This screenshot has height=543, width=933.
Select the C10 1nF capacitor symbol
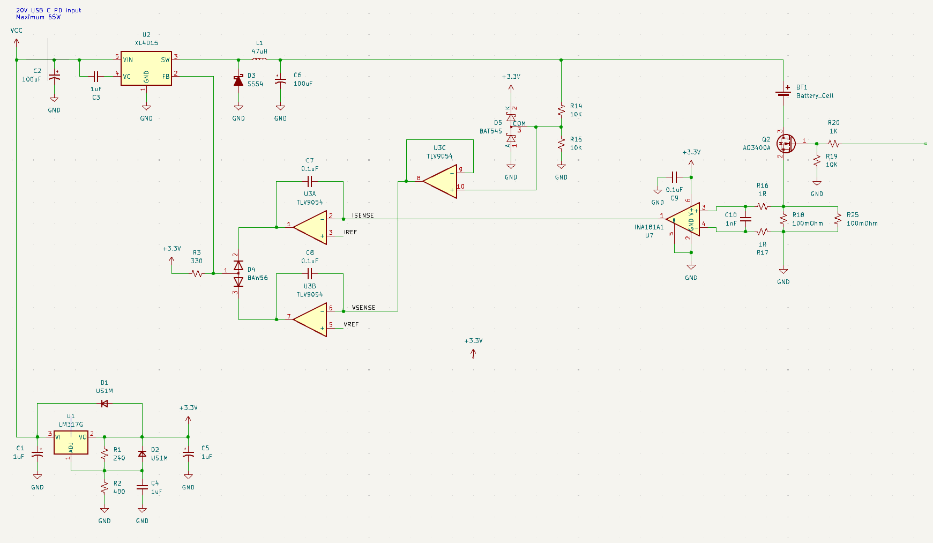click(745, 219)
